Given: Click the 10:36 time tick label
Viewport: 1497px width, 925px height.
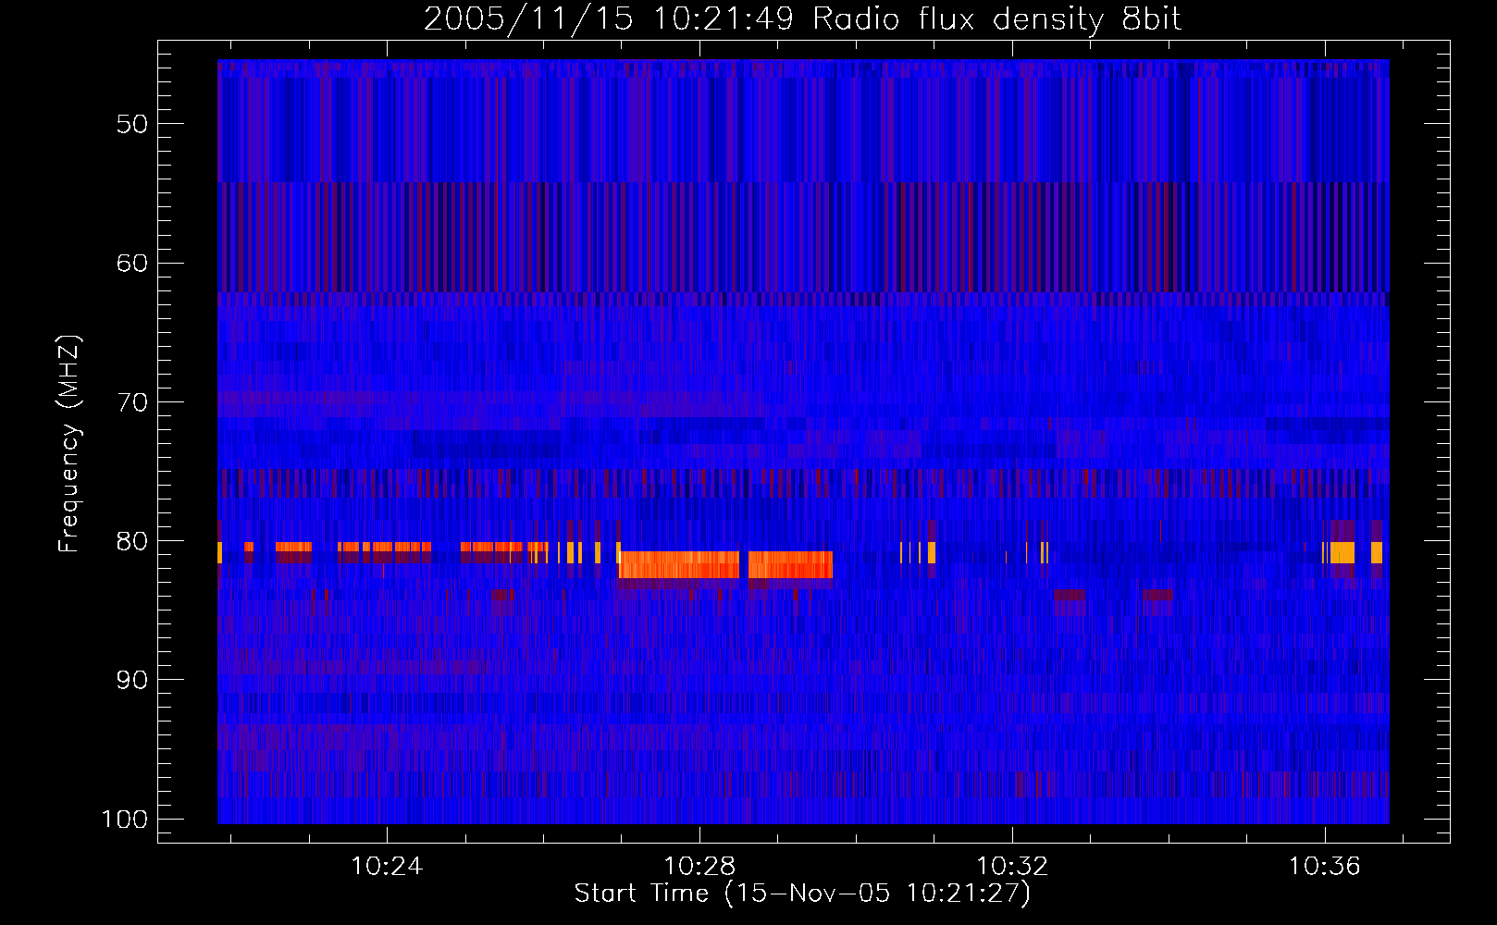Looking at the screenshot, I should tap(1325, 866).
